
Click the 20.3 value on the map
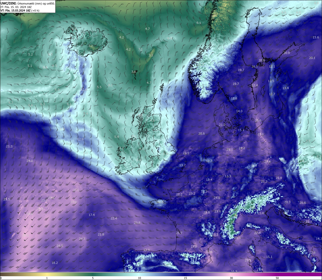pos(287,202)
